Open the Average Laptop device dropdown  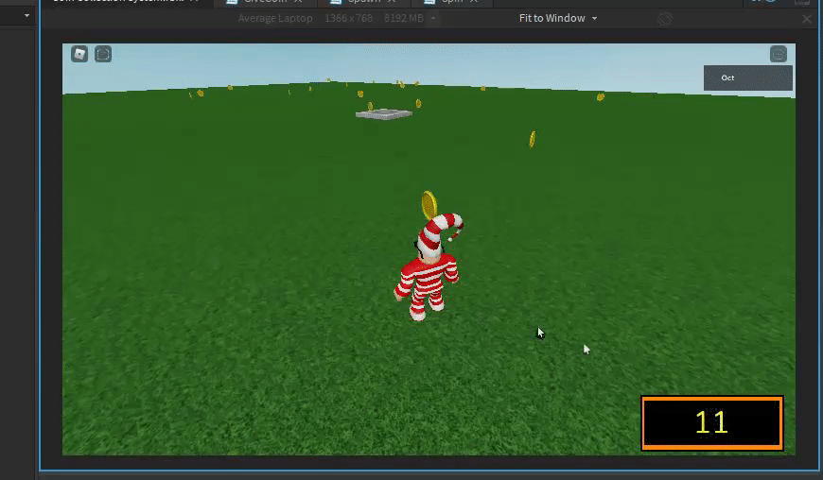tap(337, 18)
